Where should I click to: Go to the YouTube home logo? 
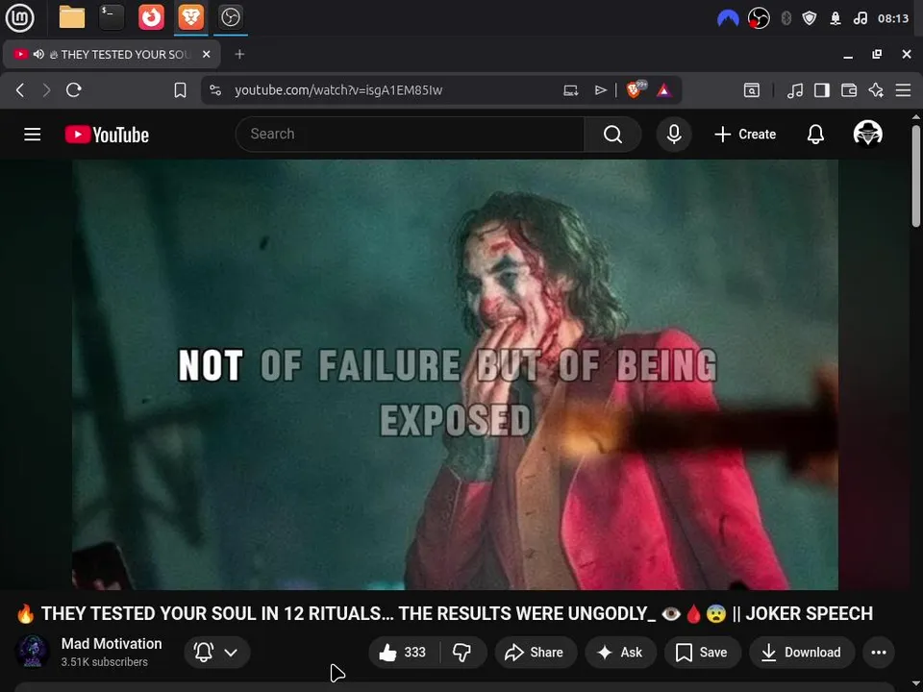pyautogui.click(x=107, y=135)
